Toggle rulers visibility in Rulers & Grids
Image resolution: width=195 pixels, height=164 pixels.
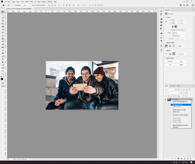coord(166,46)
